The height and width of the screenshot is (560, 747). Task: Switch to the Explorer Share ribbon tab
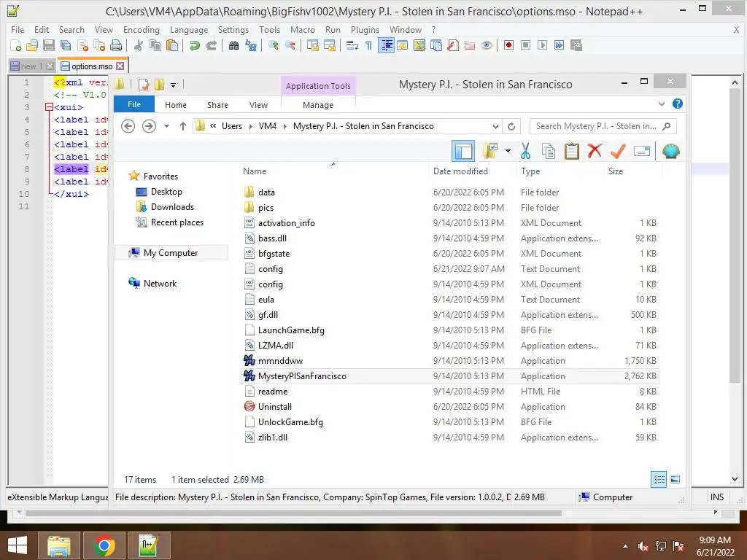point(217,105)
